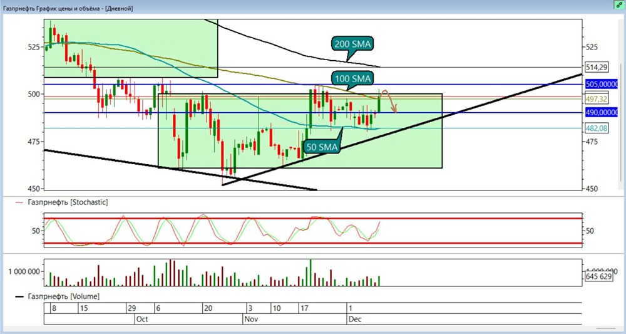Click the Dec month marker on timeline
This screenshot has width=626, height=334.
click(x=355, y=319)
